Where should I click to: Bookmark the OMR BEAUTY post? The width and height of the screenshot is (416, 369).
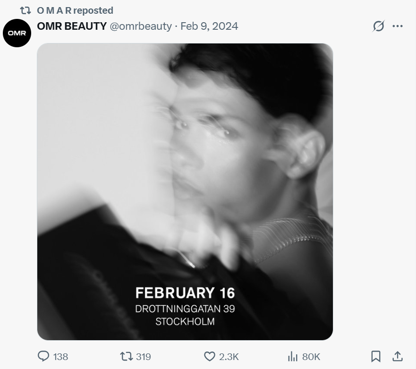click(376, 356)
